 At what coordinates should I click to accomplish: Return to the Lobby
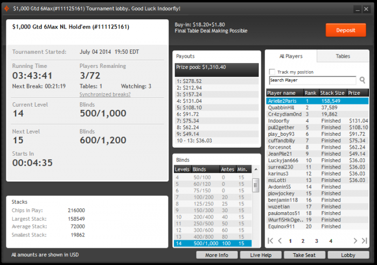(348, 255)
